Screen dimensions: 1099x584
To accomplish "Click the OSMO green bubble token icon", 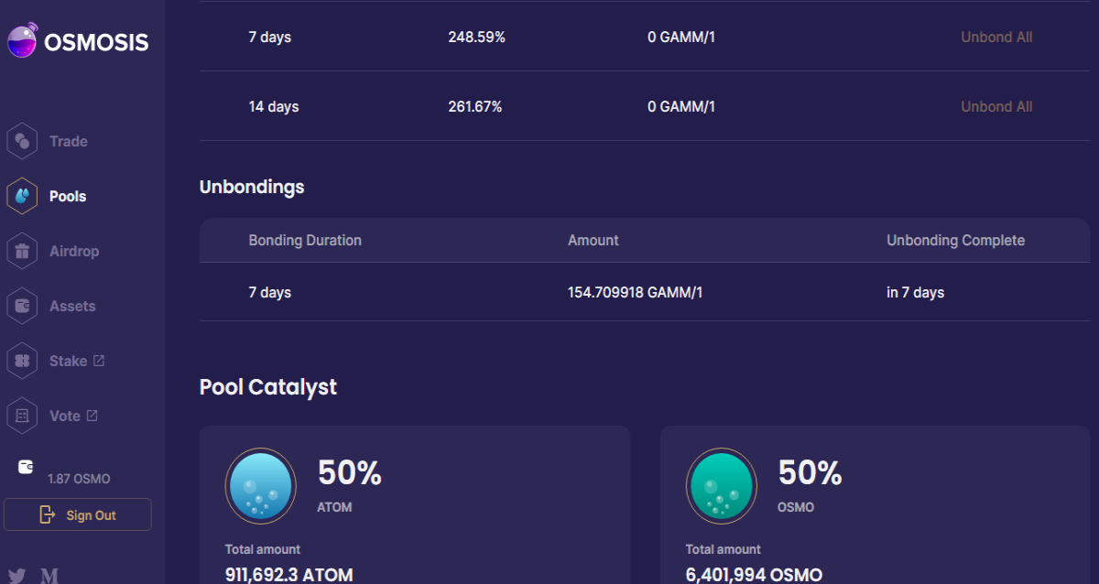I will click(722, 486).
